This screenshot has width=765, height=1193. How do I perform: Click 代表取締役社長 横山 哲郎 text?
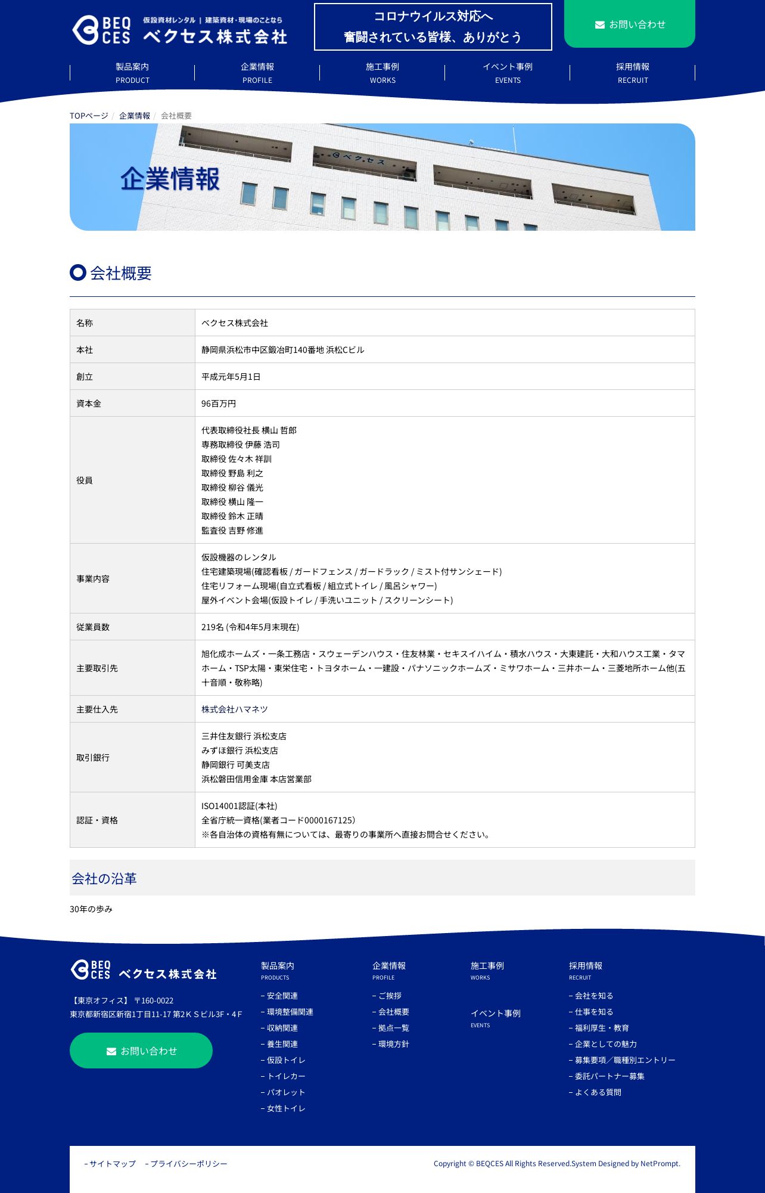(x=249, y=430)
